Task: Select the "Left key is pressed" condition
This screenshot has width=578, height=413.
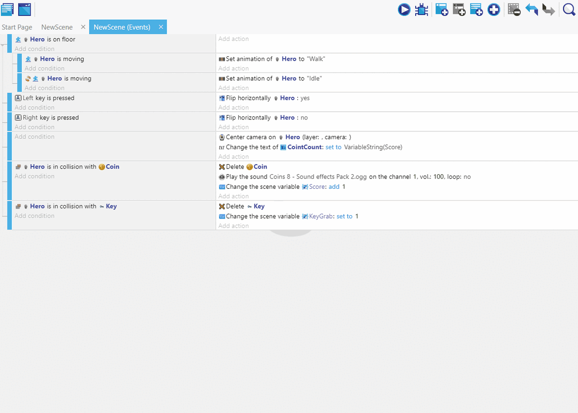Action: pos(45,98)
